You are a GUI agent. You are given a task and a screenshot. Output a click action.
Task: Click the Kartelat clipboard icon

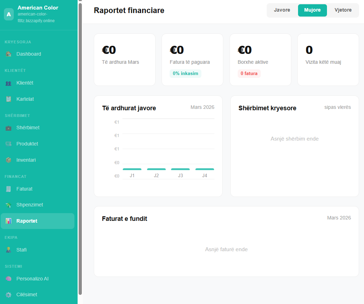(x=8, y=99)
